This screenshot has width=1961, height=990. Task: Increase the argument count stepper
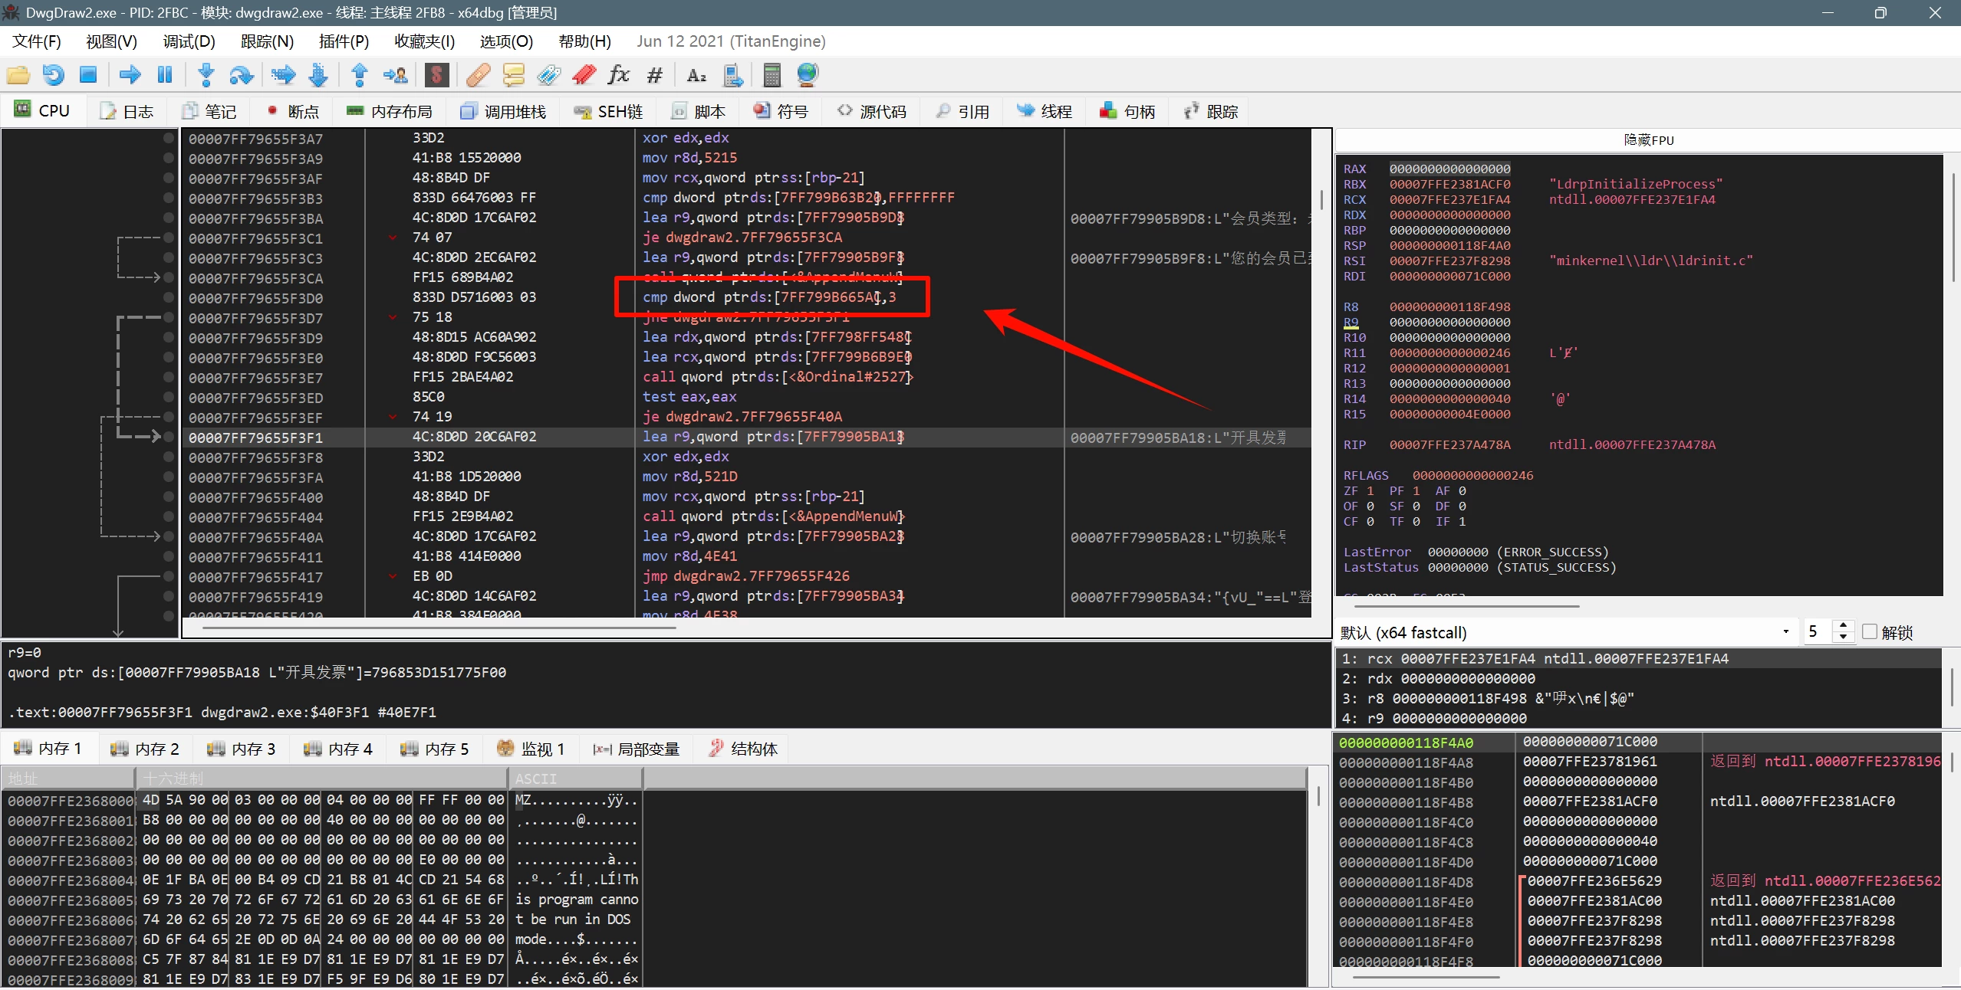pos(1843,626)
